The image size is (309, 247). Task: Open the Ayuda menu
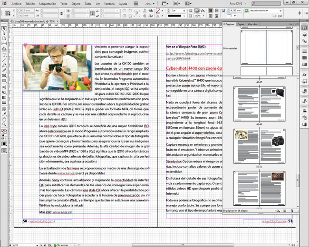click(123, 4)
